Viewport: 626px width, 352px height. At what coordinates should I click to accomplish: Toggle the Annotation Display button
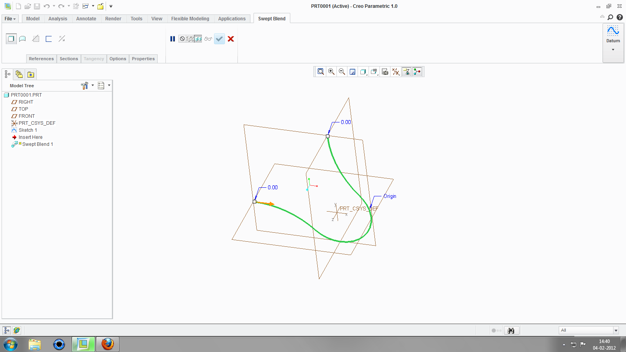click(407, 72)
